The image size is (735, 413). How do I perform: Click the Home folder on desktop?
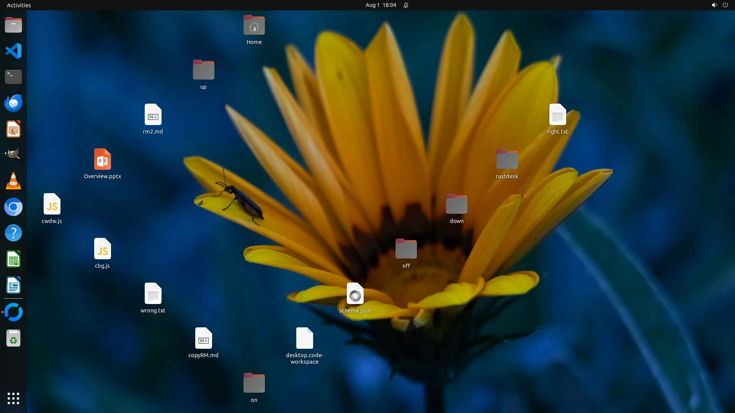tap(254, 26)
